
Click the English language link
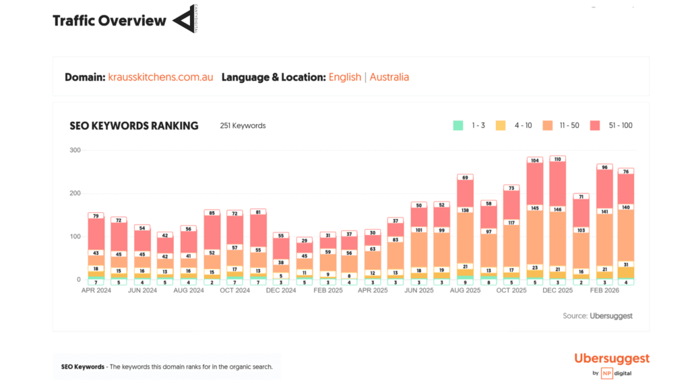pyautogui.click(x=345, y=77)
